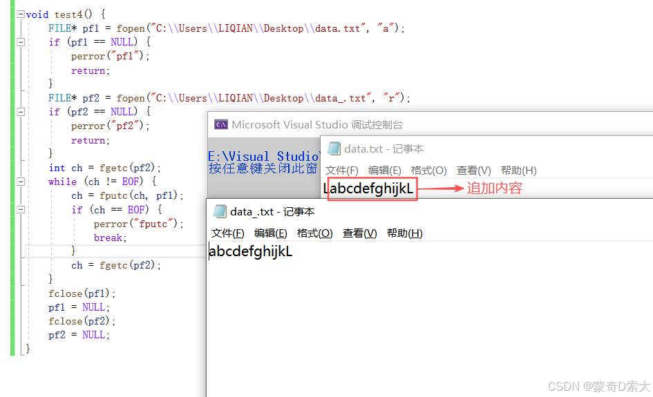
Task: Open 帮助(H) menu in data.txt Notepad
Action: point(518,171)
